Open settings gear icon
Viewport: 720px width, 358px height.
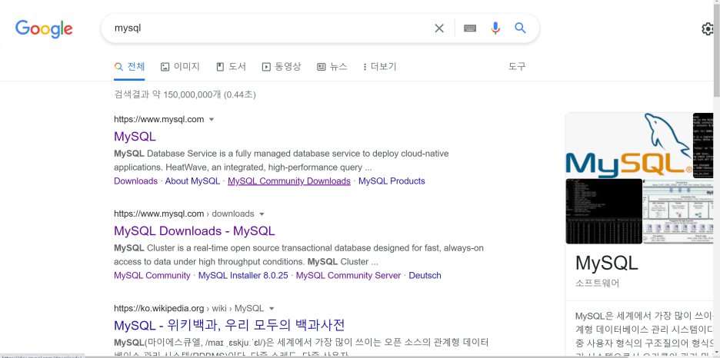708,29
